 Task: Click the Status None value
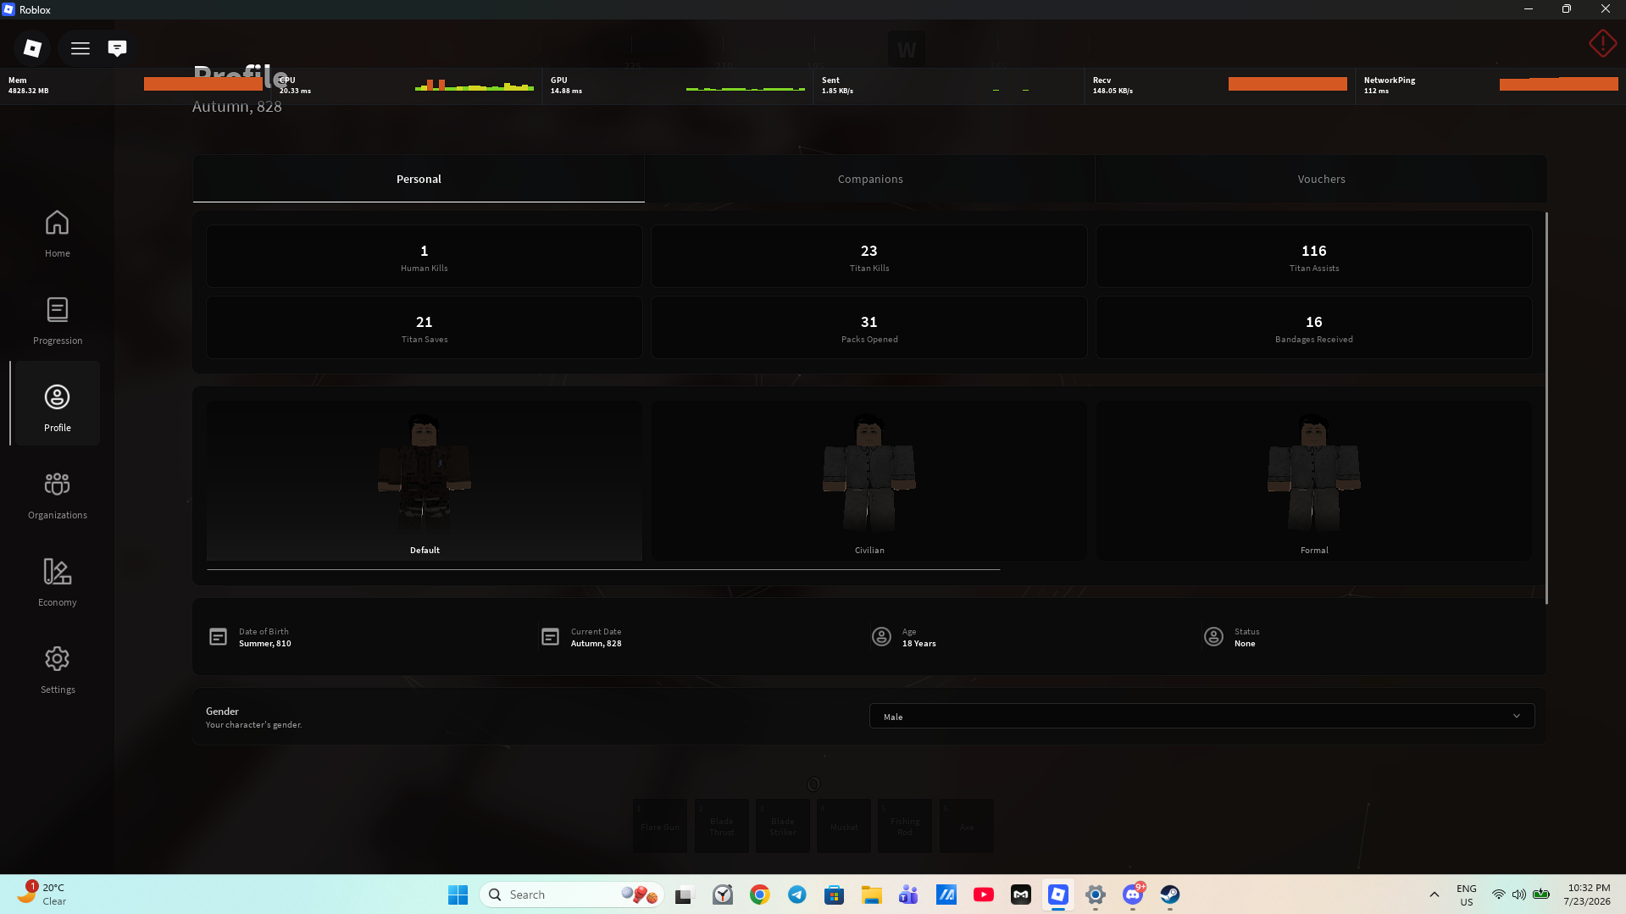click(1245, 644)
